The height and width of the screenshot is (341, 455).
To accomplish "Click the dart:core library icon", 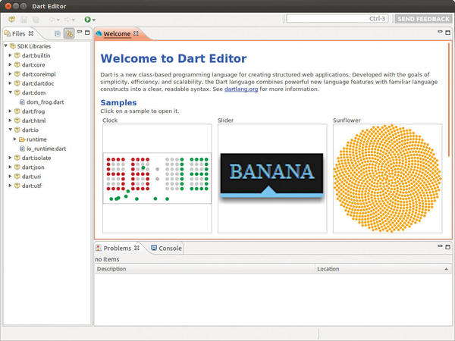I will pyautogui.click(x=17, y=64).
